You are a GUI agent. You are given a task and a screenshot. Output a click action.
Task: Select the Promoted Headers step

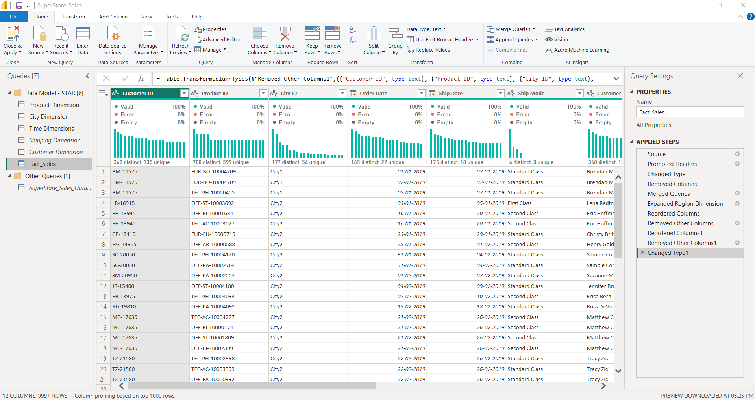pos(672,164)
